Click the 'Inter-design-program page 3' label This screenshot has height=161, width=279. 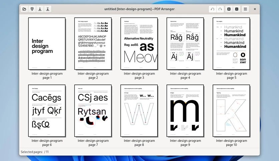(x=139, y=76)
